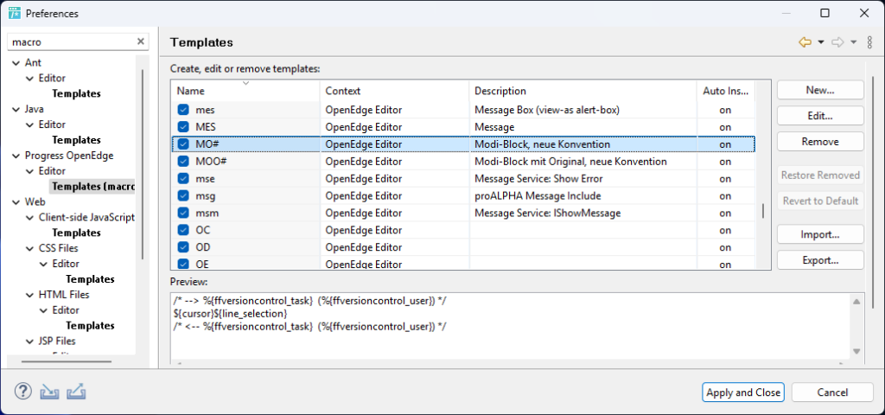Click the back navigation arrow icon

tap(805, 42)
